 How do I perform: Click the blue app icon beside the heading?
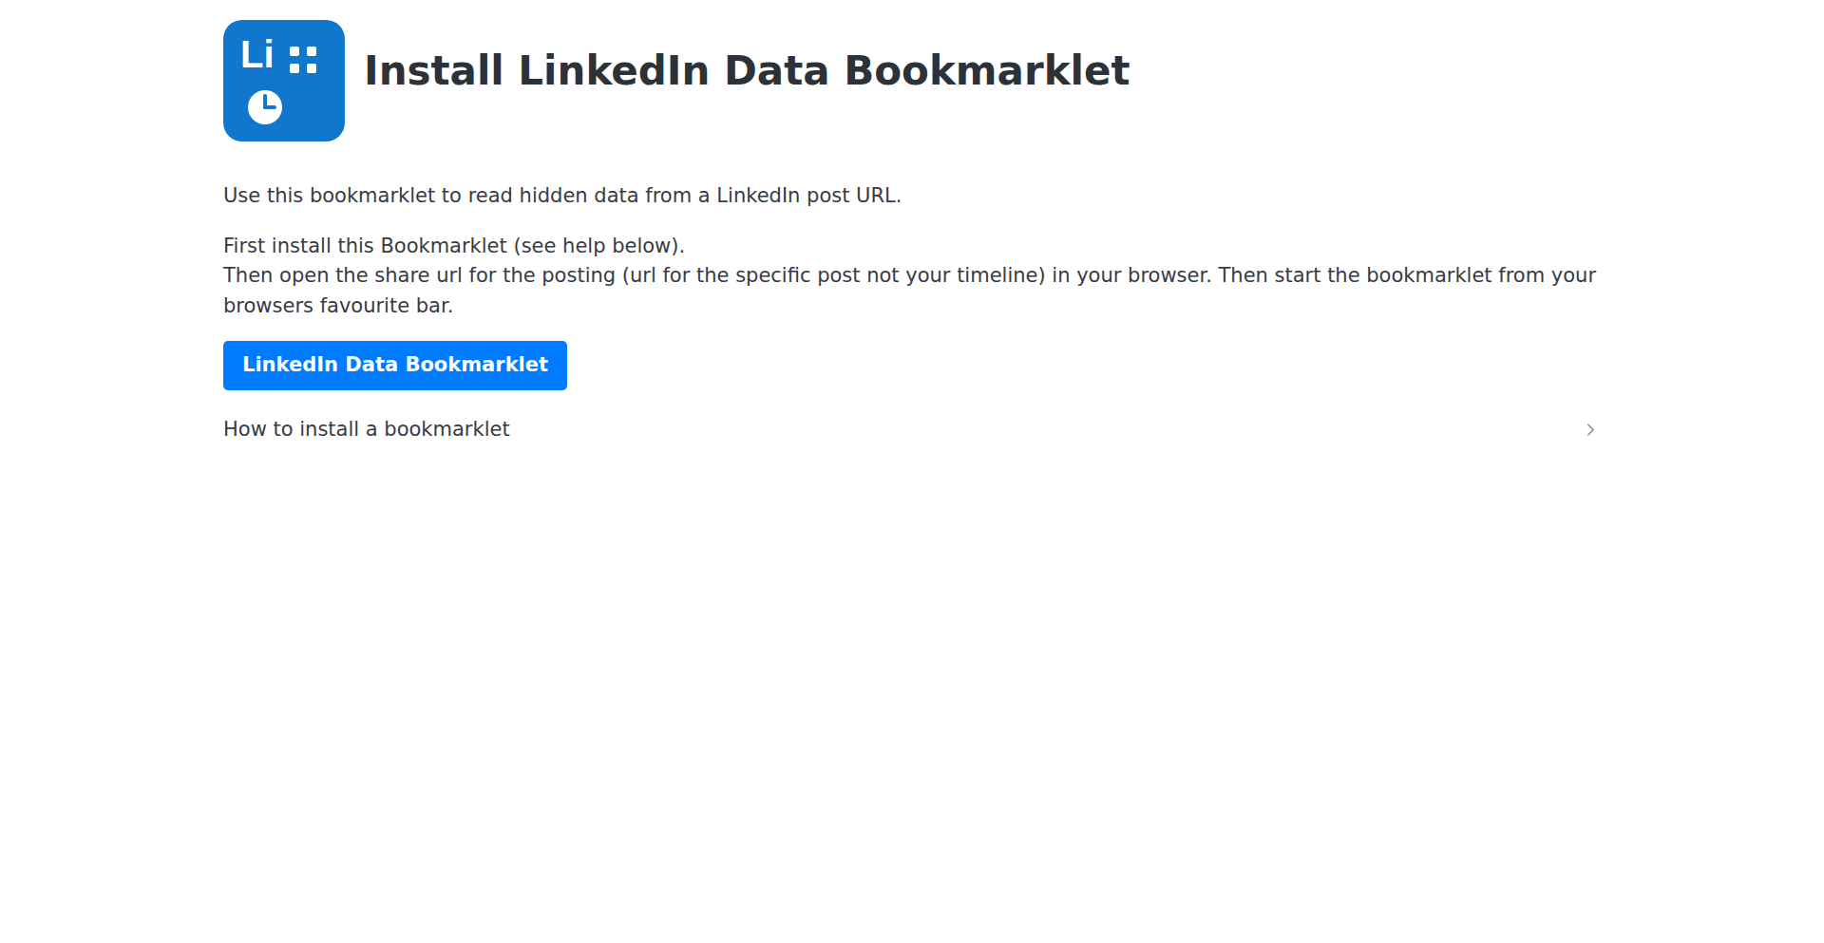tap(283, 80)
